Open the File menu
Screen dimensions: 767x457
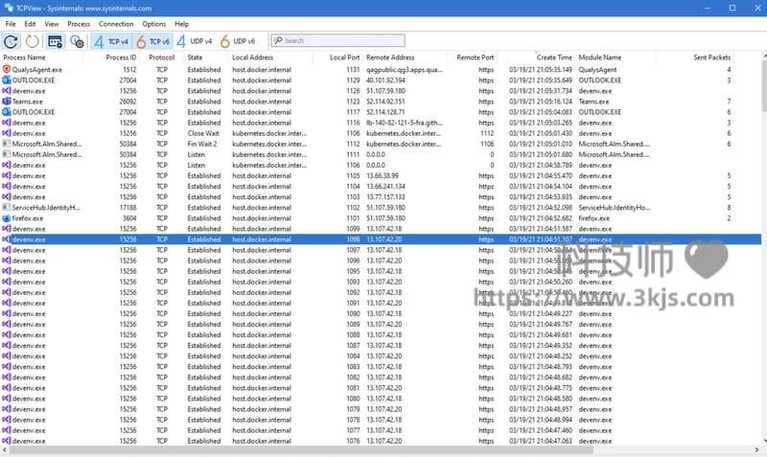coord(11,24)
